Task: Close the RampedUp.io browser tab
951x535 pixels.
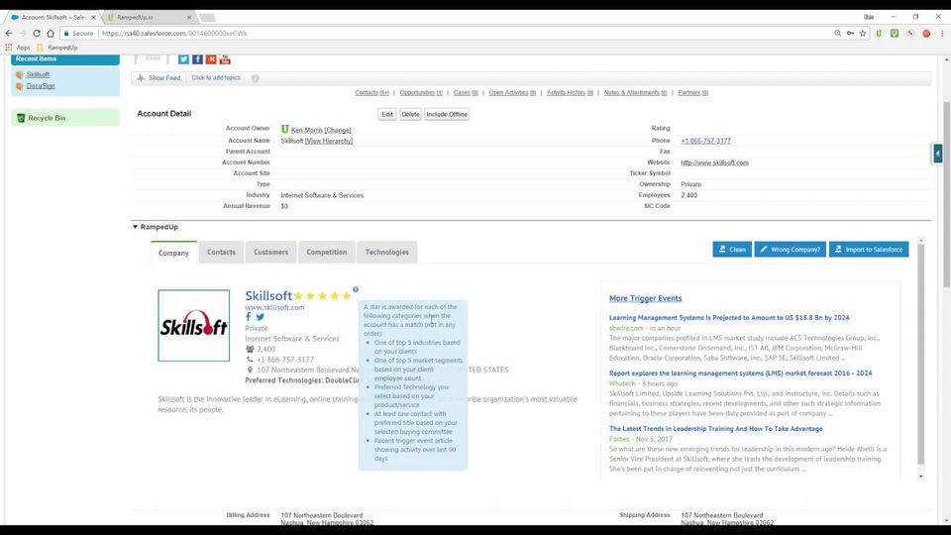Action: tap(189, 17)
